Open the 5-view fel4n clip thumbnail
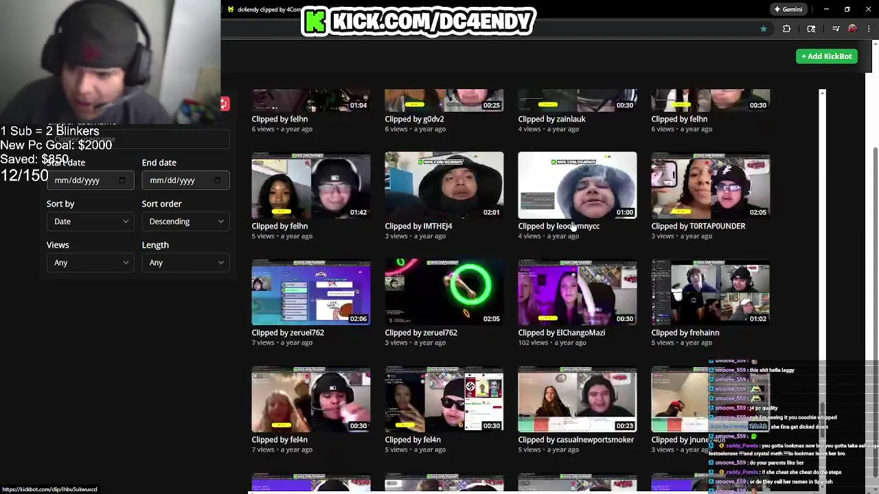Image resolution: width=879 pixels, height=494 pixels. pos(444,399)
